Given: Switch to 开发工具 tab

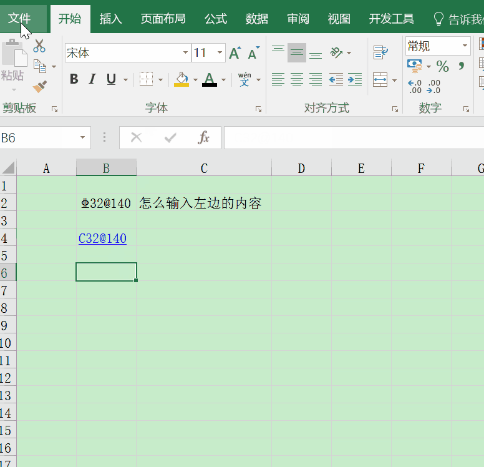Looking at the screenshot, I should click(392, 19).
